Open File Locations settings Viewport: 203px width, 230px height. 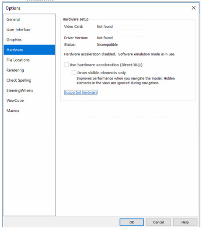point(29,60)
